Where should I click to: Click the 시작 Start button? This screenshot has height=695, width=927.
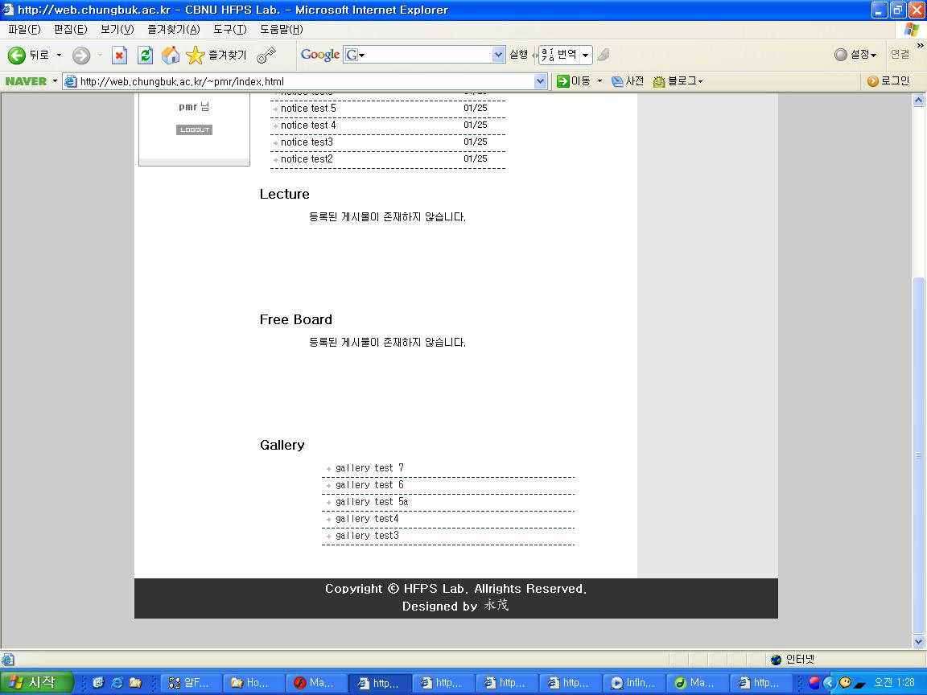[36, 683]
